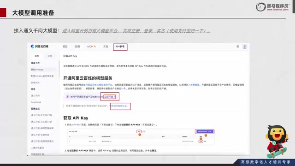Switch to the MCP navigation tab
Image resolution: width=295 pixels, height=166 pixels.
coord(91,47)
